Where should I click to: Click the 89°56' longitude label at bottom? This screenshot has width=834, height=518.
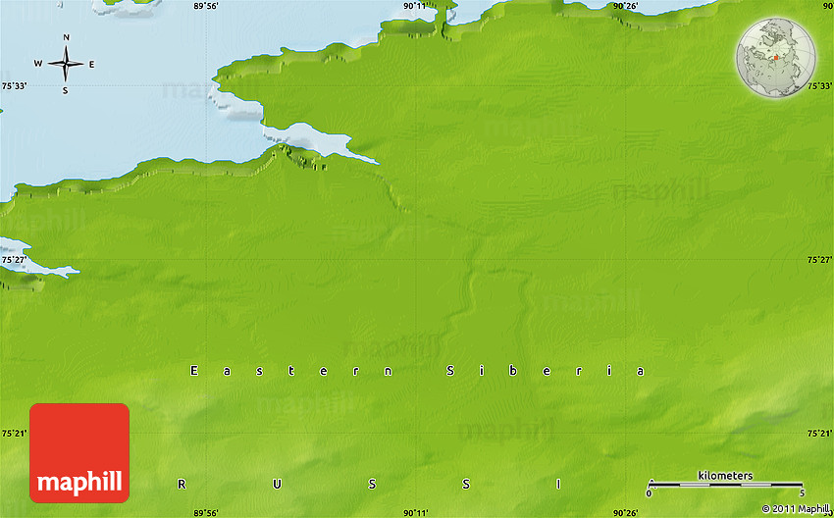click(x=205, y=512)
